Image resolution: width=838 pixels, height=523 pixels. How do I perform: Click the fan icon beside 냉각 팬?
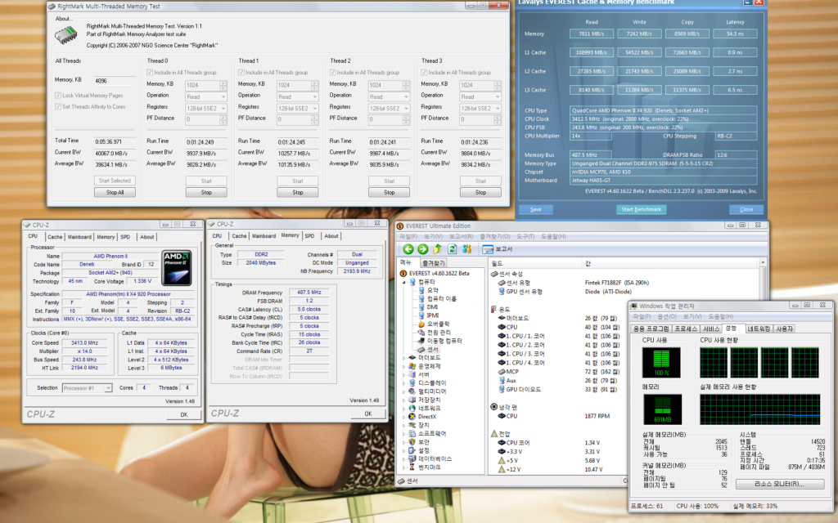click(x=493, y=407)
